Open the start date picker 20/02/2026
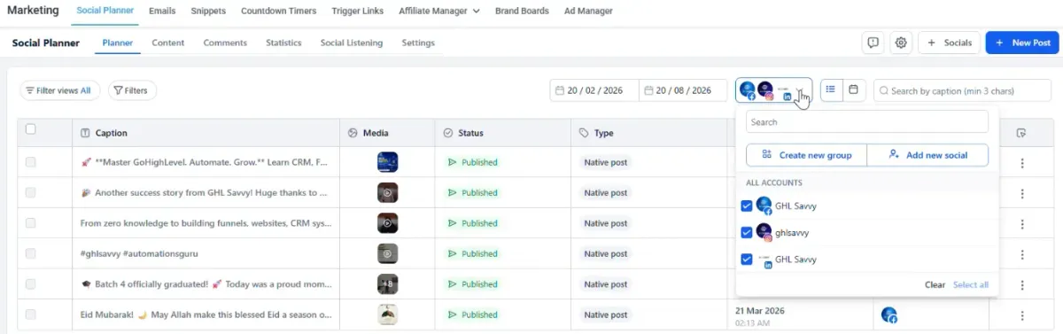The width and height of the screenshot is (1063, 334). click(594, 90)
